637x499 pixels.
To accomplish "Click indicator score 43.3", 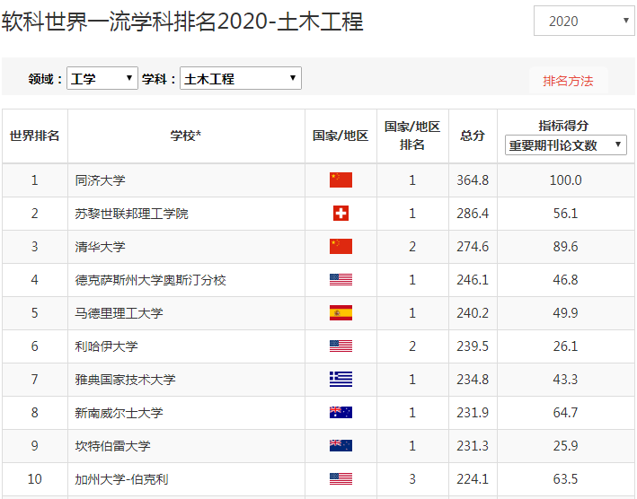I will pos(565,380).
